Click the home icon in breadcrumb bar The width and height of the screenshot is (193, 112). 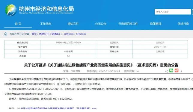(x=6, y=34)
